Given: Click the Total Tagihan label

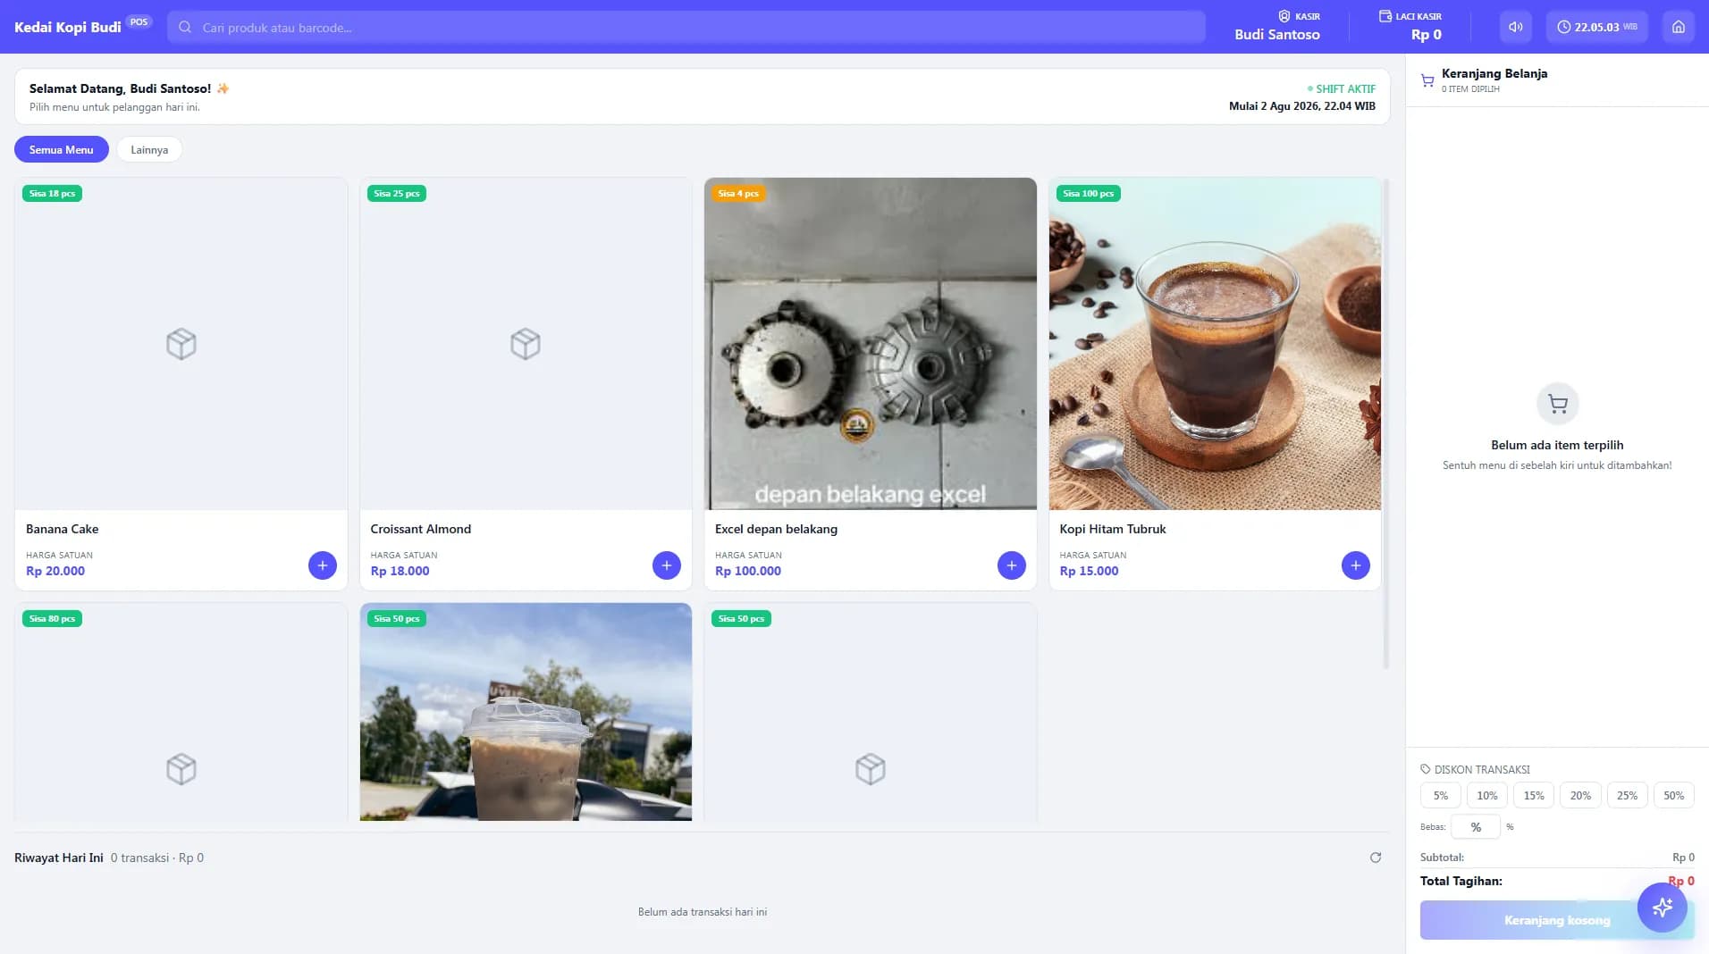Looking at the screenshot, I should pos(1461,881).
